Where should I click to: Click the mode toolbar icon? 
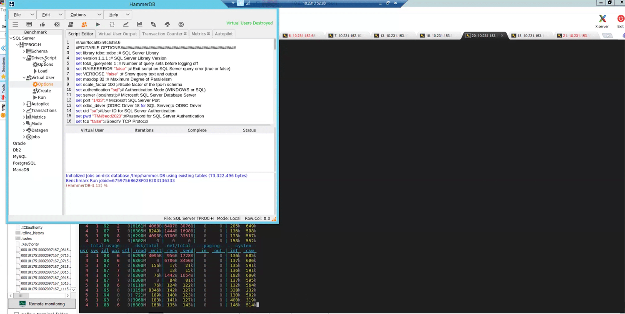[x=153, y=25]
